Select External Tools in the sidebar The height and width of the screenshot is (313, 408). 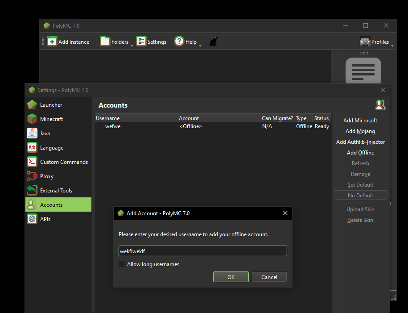click(58, 191)
